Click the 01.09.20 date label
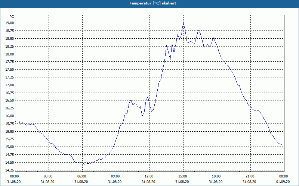This screenshot has height=186, width=299. (283, 182)
